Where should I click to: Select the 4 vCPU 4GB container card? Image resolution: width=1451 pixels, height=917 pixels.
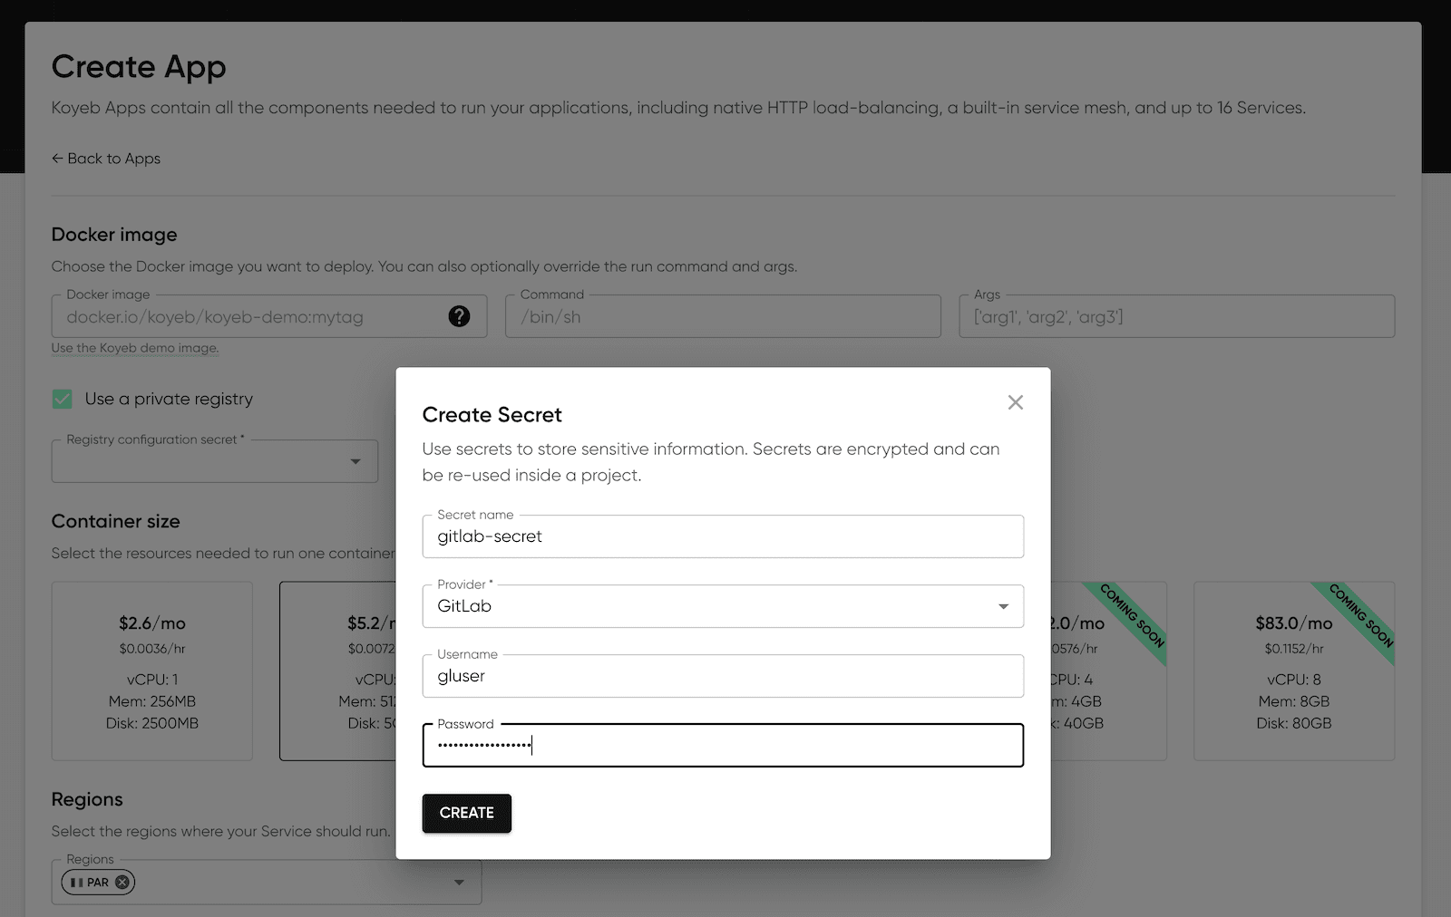[x=1108, y=671]
